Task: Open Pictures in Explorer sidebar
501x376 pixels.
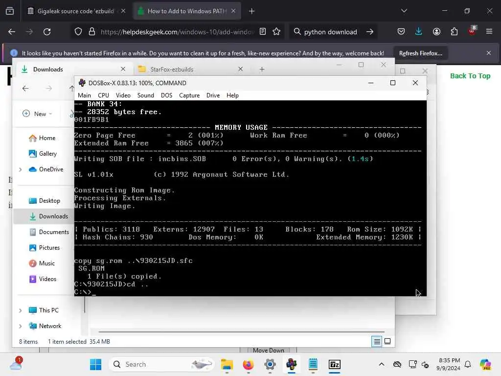Action: coord(45,248)
